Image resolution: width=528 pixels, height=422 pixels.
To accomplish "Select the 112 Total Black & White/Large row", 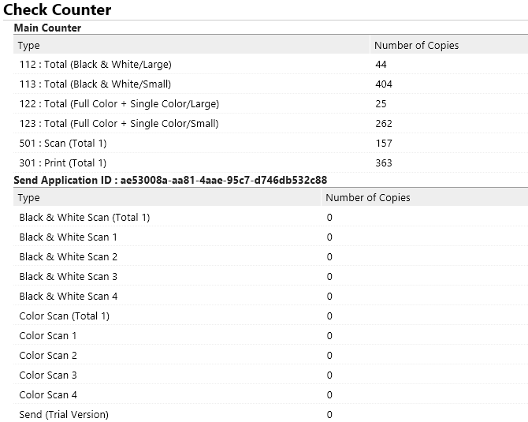I will 95,65.
